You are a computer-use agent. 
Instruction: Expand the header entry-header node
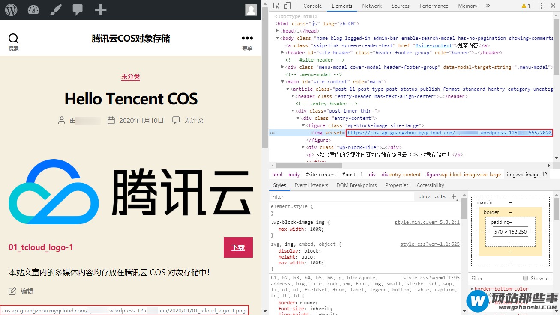293,96
